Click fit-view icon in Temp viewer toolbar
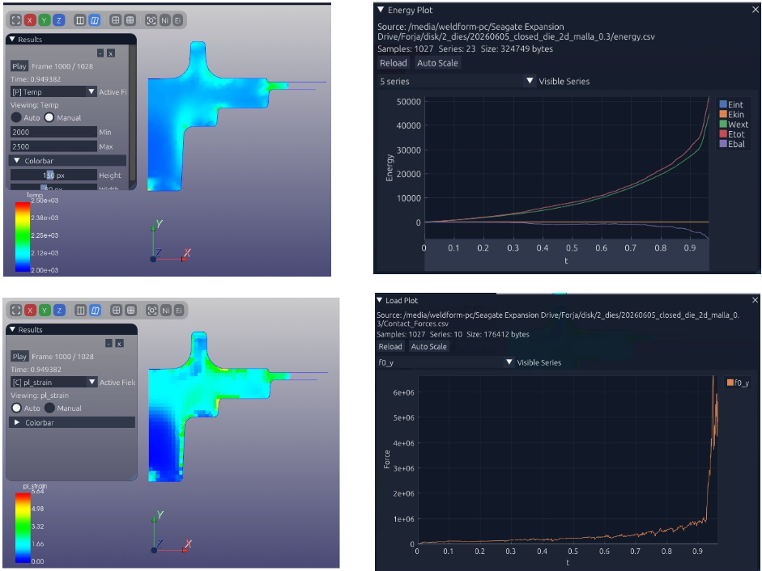Screen dimensions: 762x571 point(16,20)
